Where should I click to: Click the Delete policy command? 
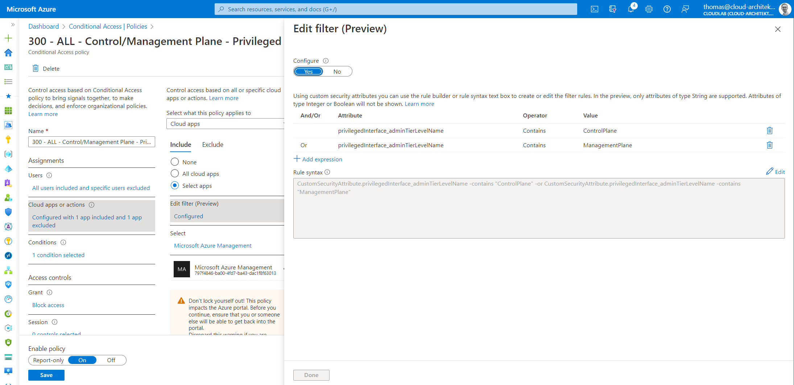46,69
